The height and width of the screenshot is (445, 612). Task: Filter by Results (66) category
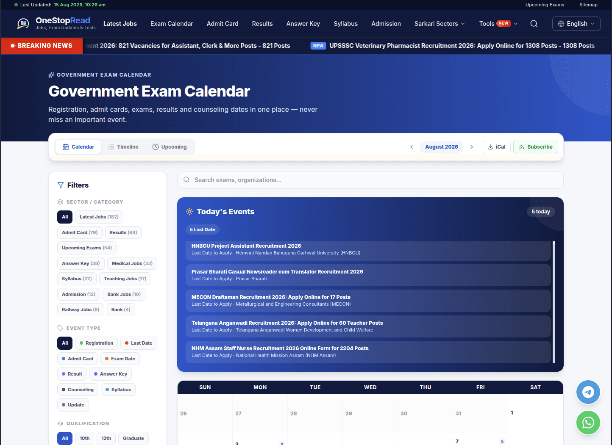(123, 232)
